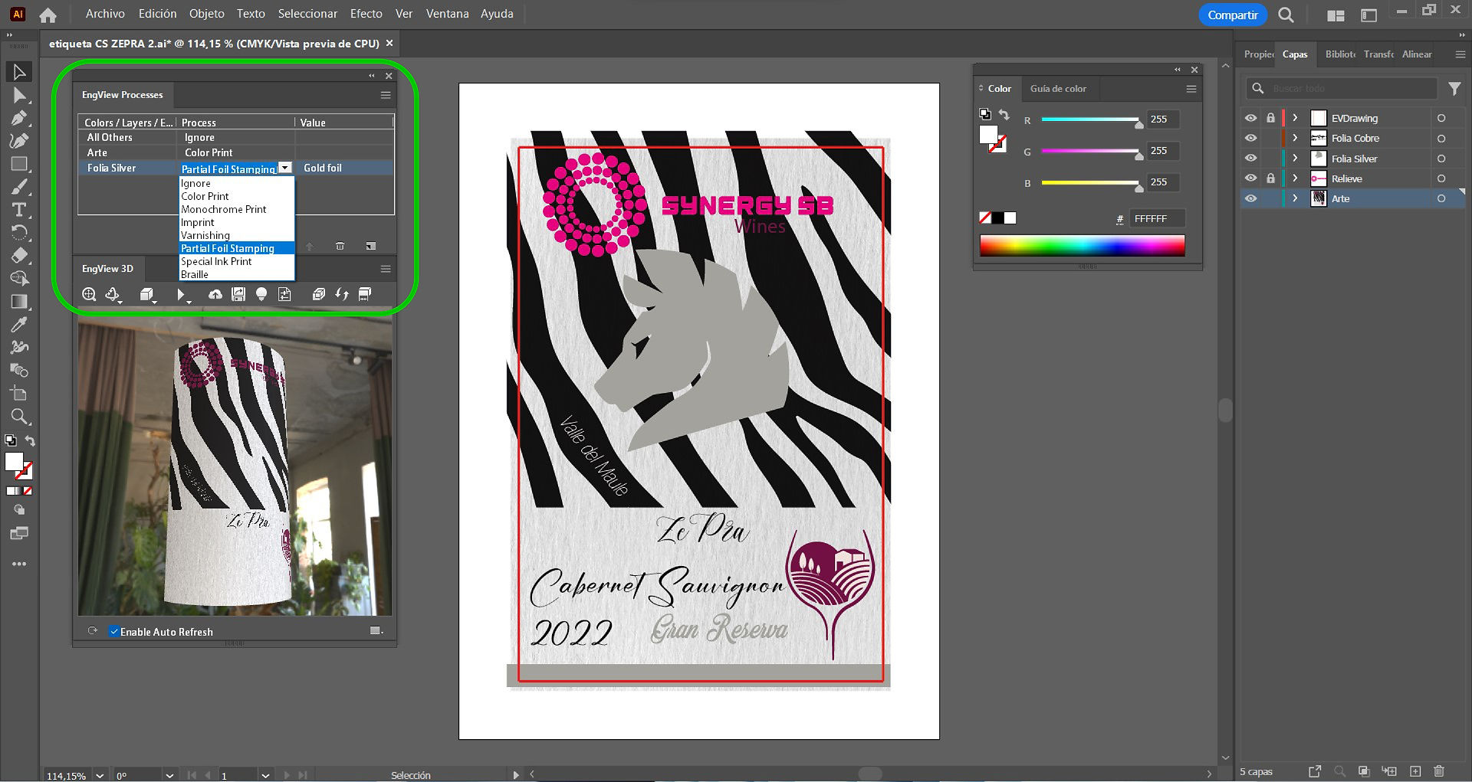Click the layers filter funnel icon
The height and width of the screenshot is (782, 1472).
pos(1454,89)
